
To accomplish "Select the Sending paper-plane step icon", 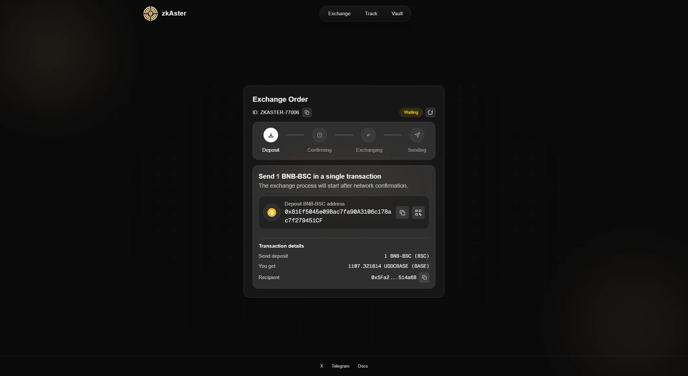I will tap(417, 135).
